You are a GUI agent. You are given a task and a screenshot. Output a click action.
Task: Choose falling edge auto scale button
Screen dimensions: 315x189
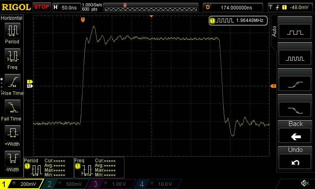pyautogui.click(x=295, y=110)
